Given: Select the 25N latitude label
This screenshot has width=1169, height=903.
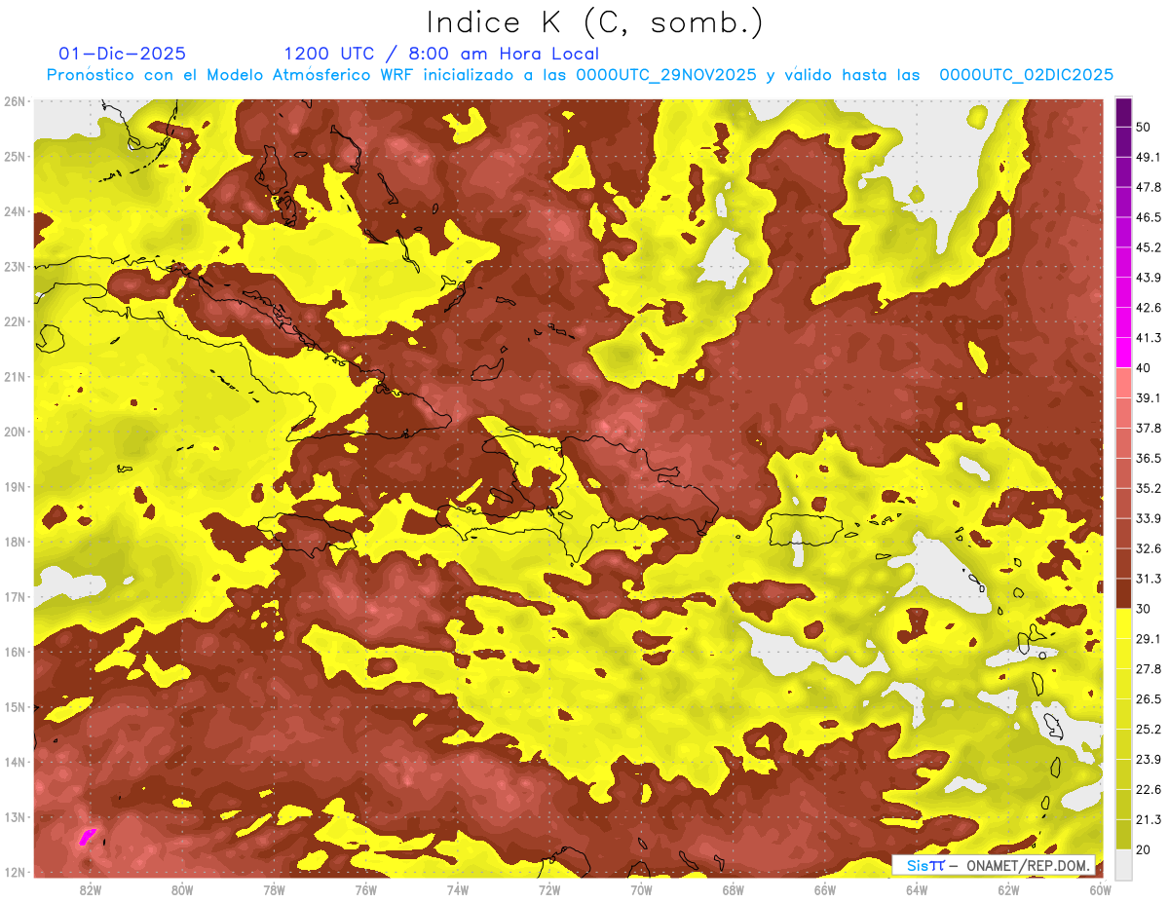Looking at the screenshot, I should 15,156.
